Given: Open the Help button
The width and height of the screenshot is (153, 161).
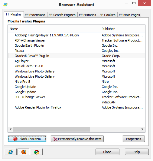Looking at the screenshot, I should pyautogui.click(x=137, y=152).
